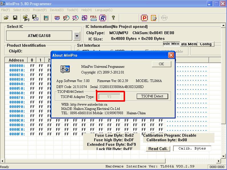Save the file using the floppy disk icon

click(15, 18)
